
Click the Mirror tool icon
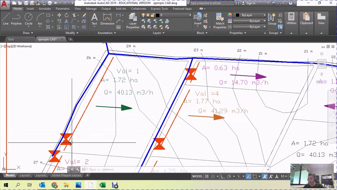point(67,21)
